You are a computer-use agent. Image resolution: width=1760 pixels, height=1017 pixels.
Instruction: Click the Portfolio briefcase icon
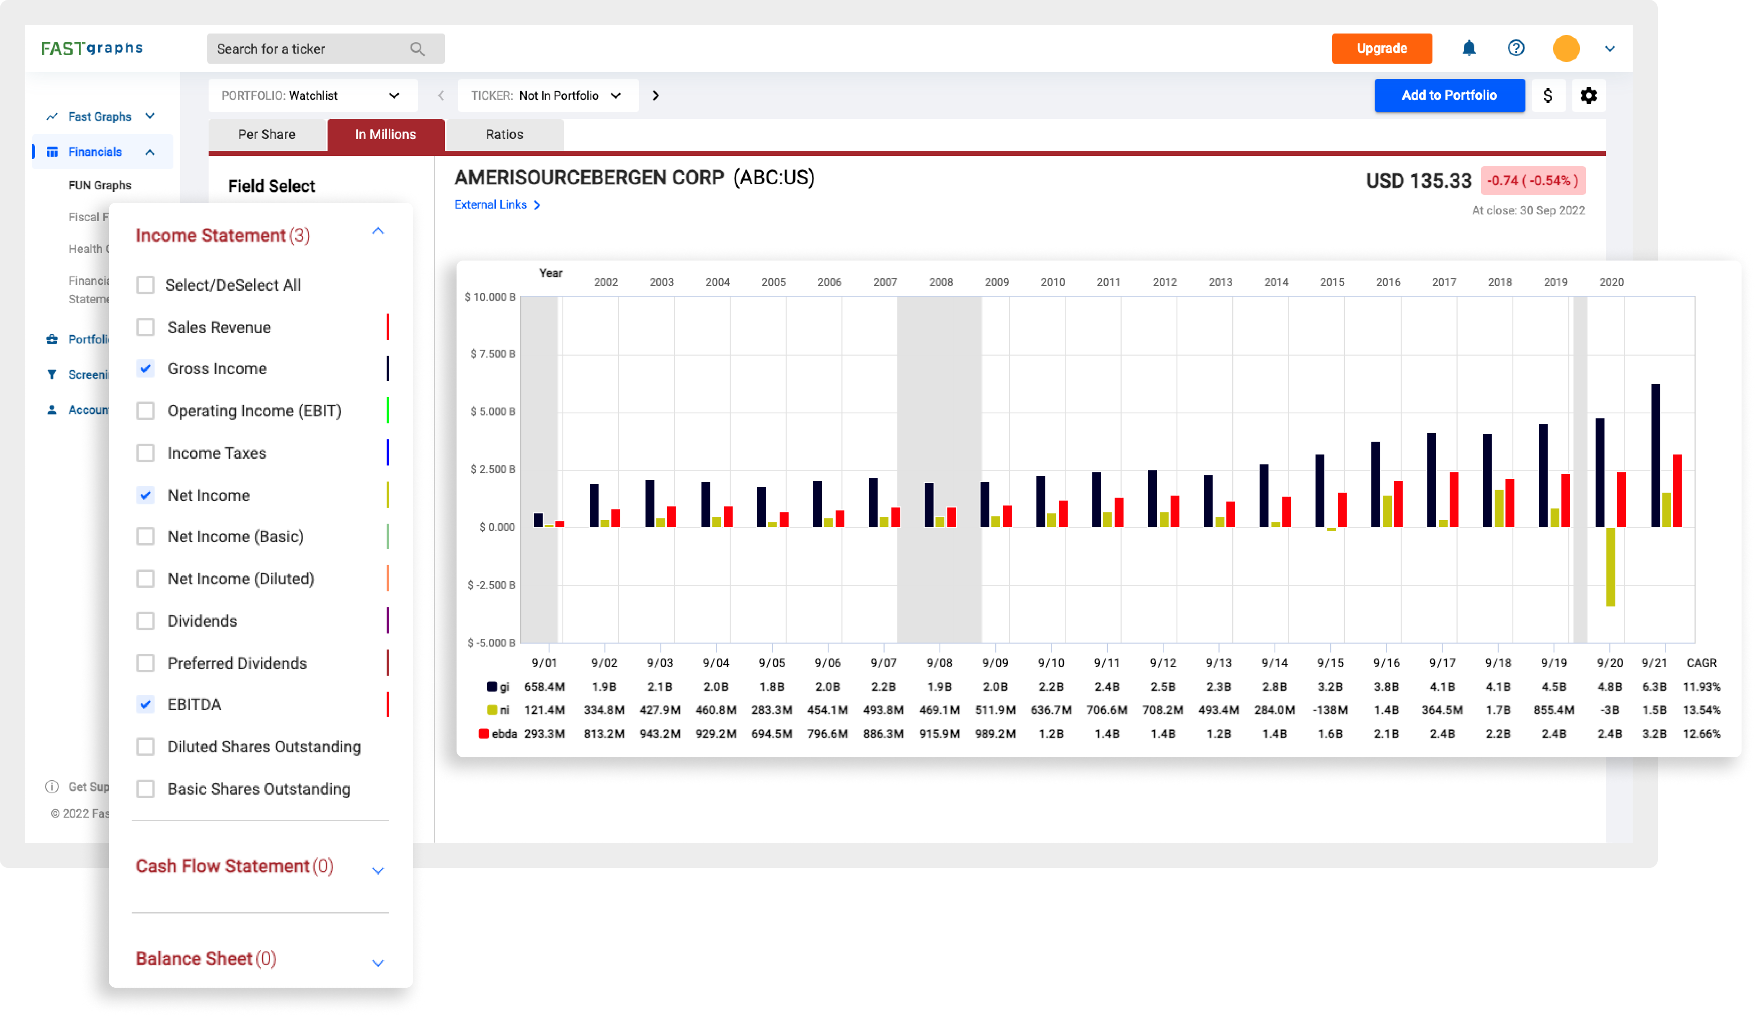click(52, 339)
